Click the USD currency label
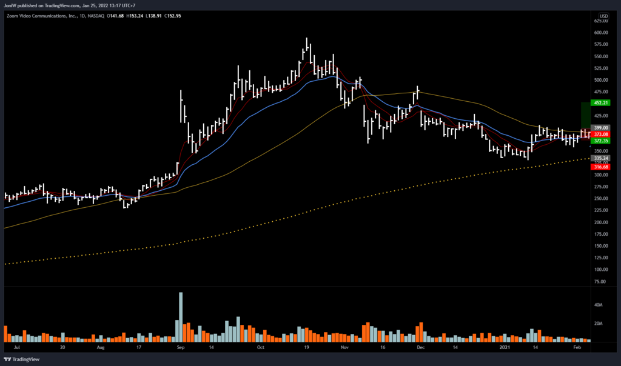Screen dimensions: 621x366 603,16
